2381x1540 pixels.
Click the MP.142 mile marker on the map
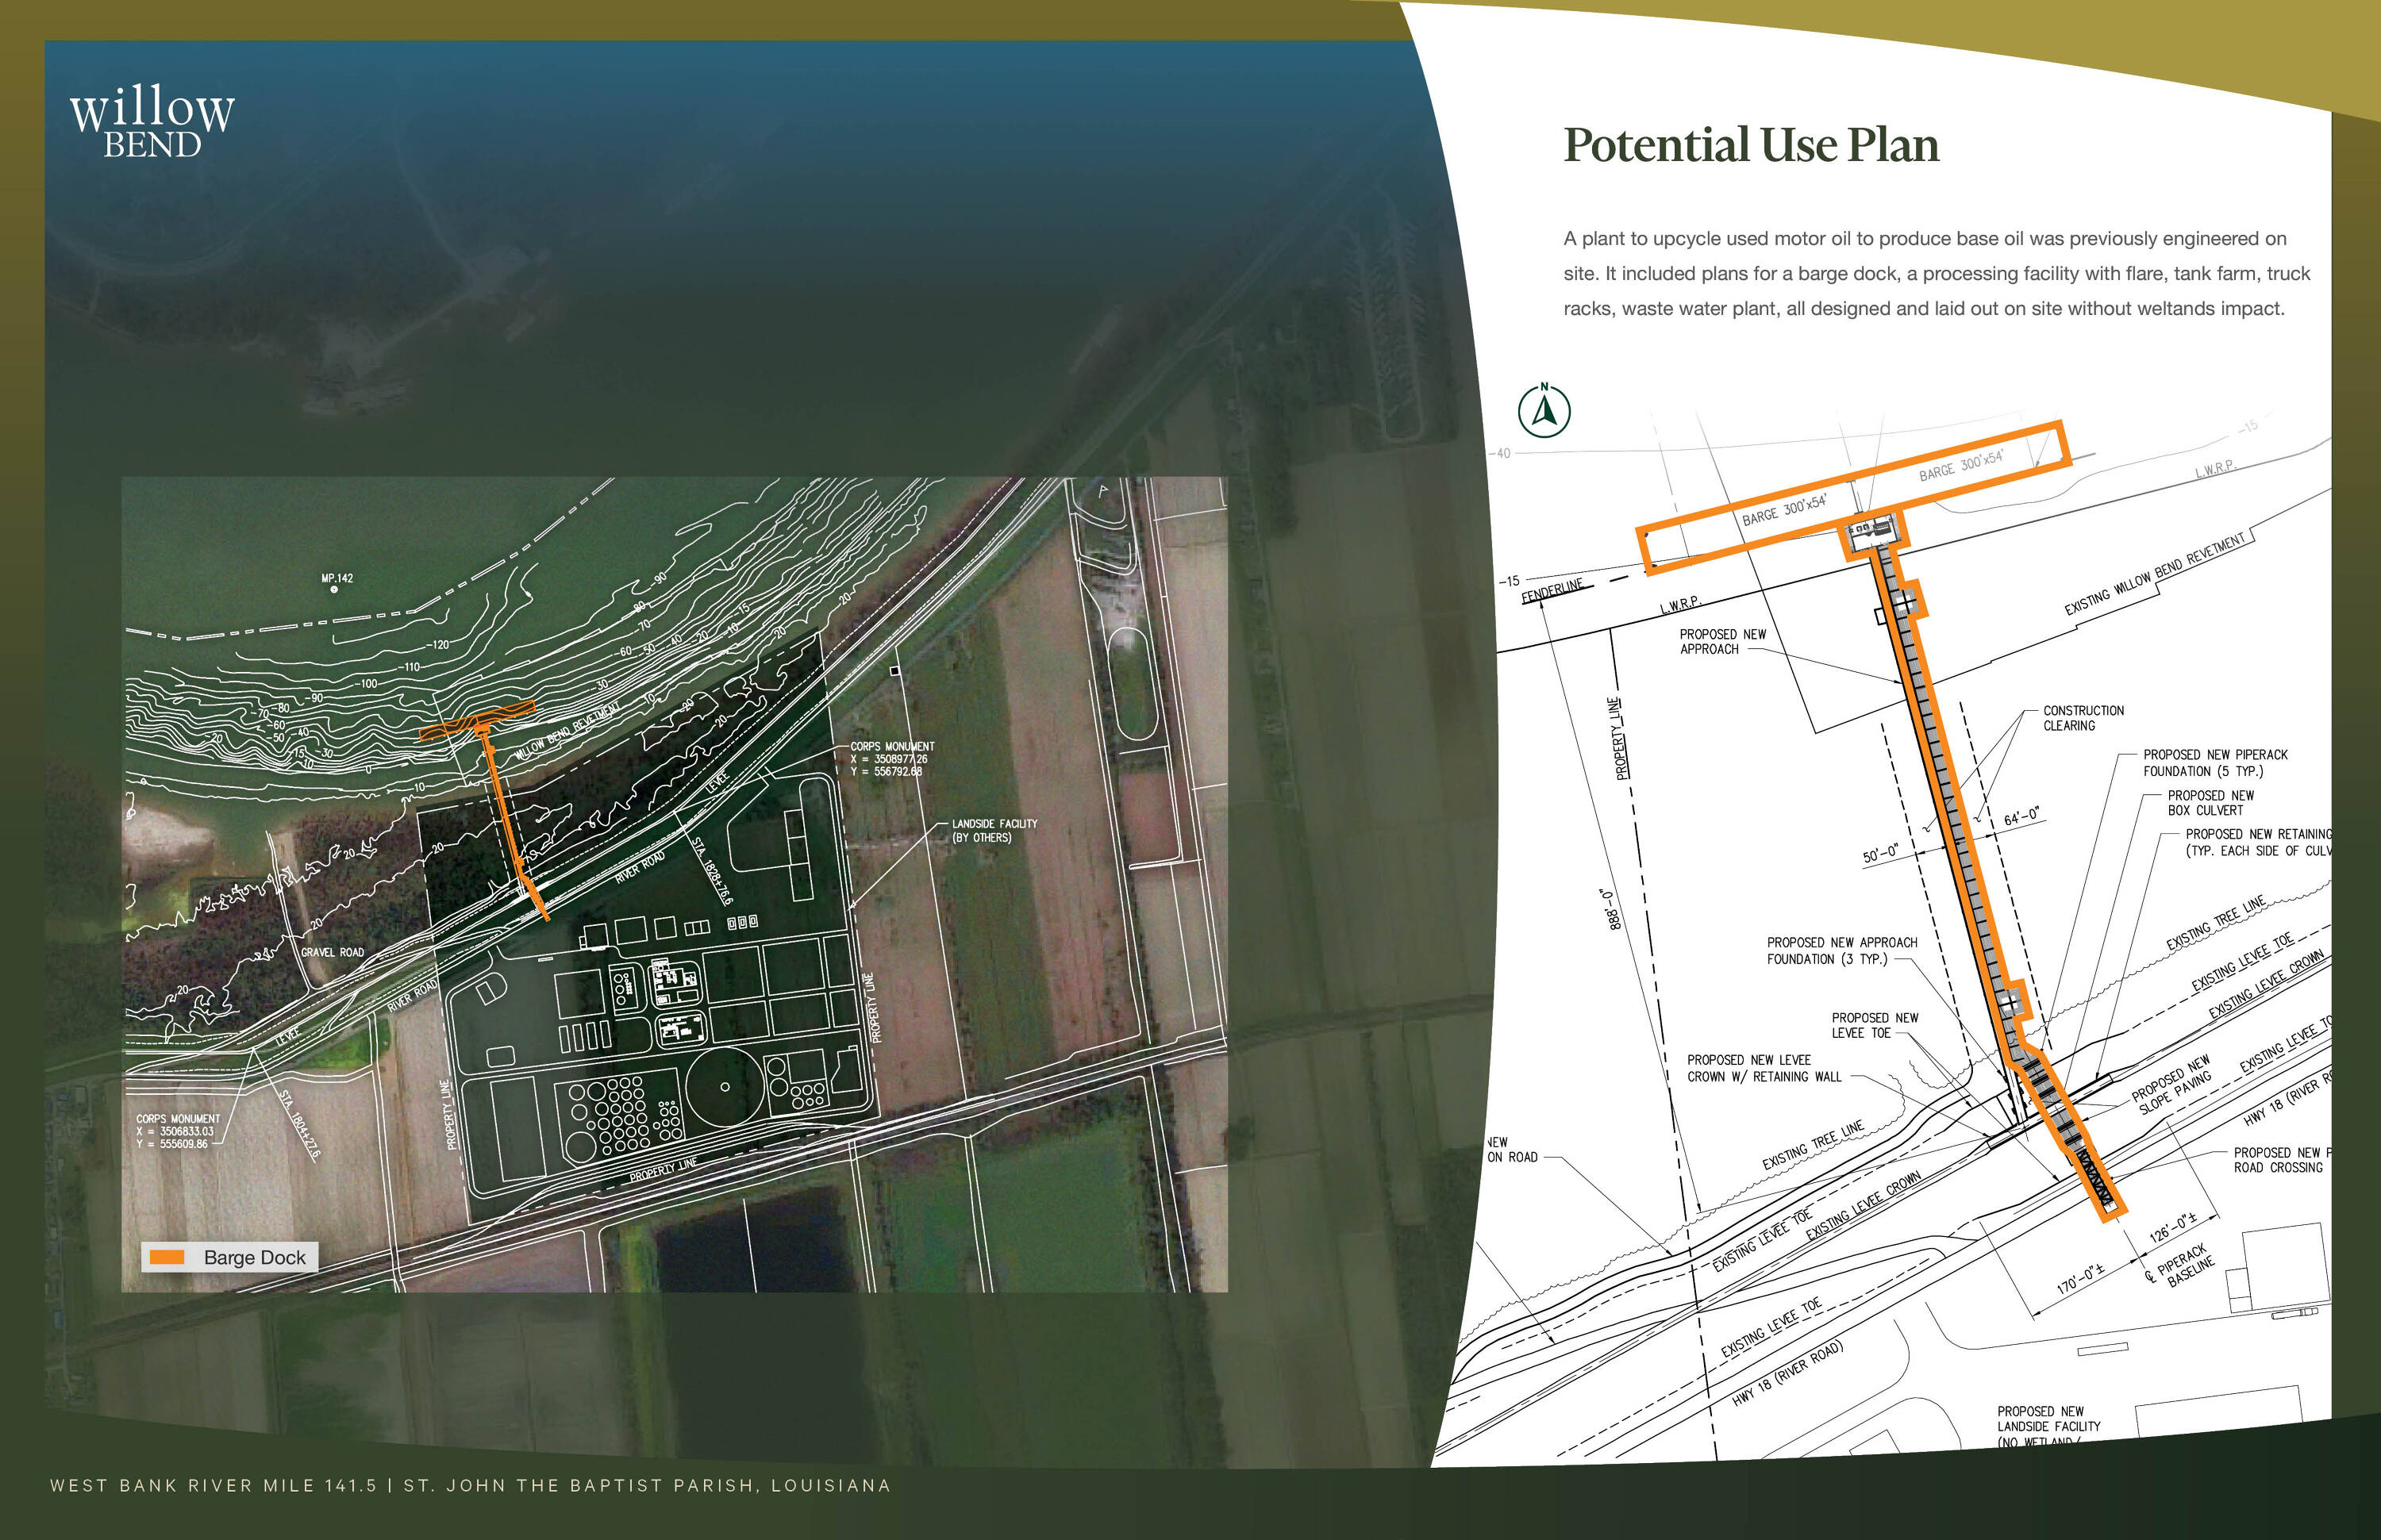click(337, 579)
